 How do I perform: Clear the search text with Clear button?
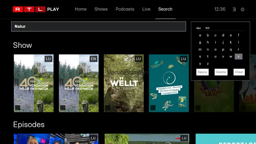(x=239, y=72)
